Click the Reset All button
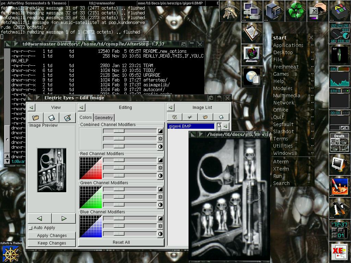 click(121, 242)
